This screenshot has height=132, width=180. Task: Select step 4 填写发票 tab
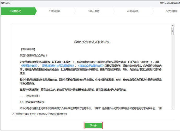point(133,11)
